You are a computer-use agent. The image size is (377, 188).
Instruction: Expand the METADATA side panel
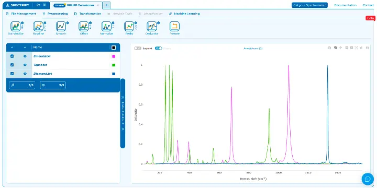(123, 113)
